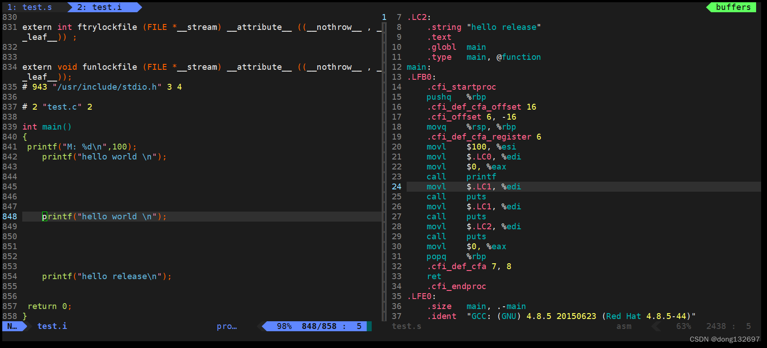Image resolution: width=767 pixels, height=348 pixels.
Task: Click the .text directive on line 9
Action: [439, 37]
